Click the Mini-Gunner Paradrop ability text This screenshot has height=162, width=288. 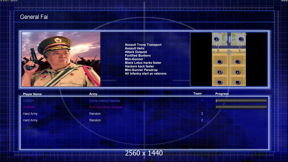(141, 70)
